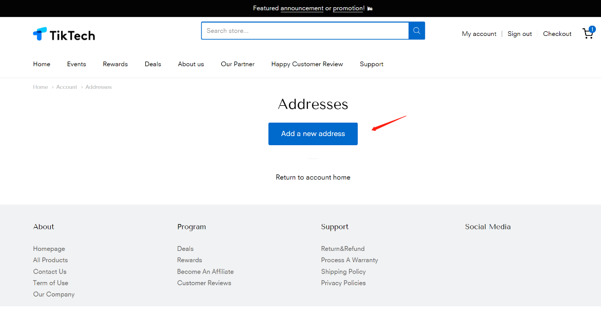Viewport: 601px width, 314px height.
Task: Open the Rewards navigation menu item
Action: click(x=115, y=64)
